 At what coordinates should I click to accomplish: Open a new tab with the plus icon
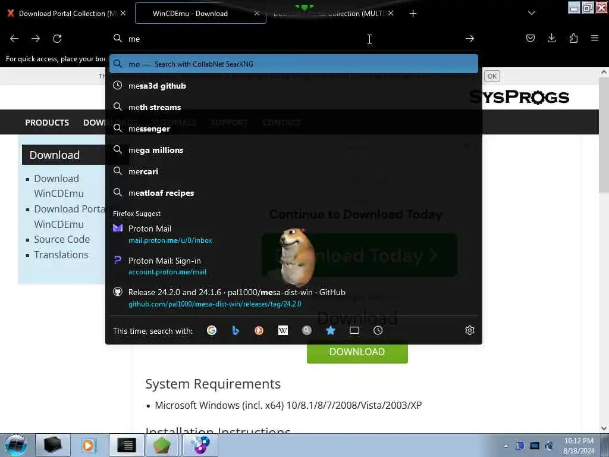click(413, 14)
